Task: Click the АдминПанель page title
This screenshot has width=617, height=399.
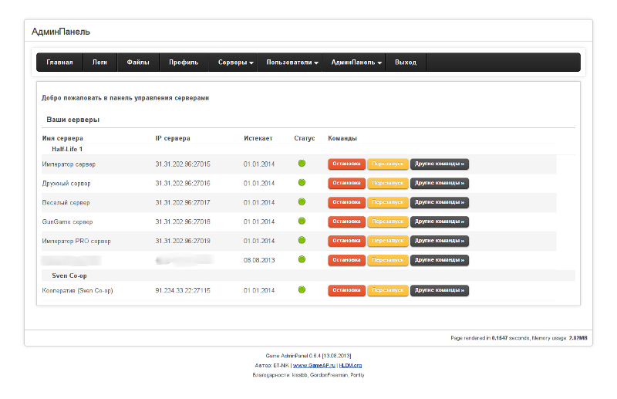Action: pos(61,32)
